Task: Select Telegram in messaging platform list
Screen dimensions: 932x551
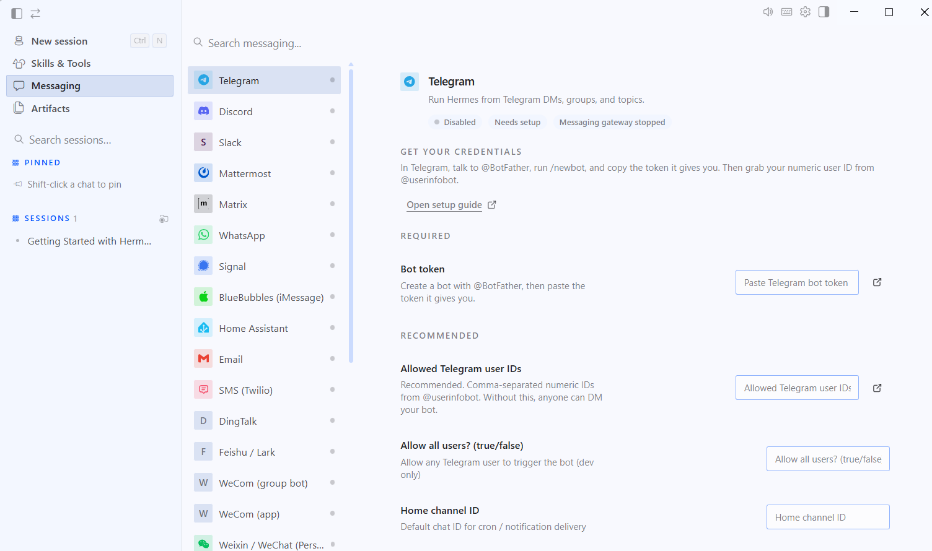Action: 264,80
